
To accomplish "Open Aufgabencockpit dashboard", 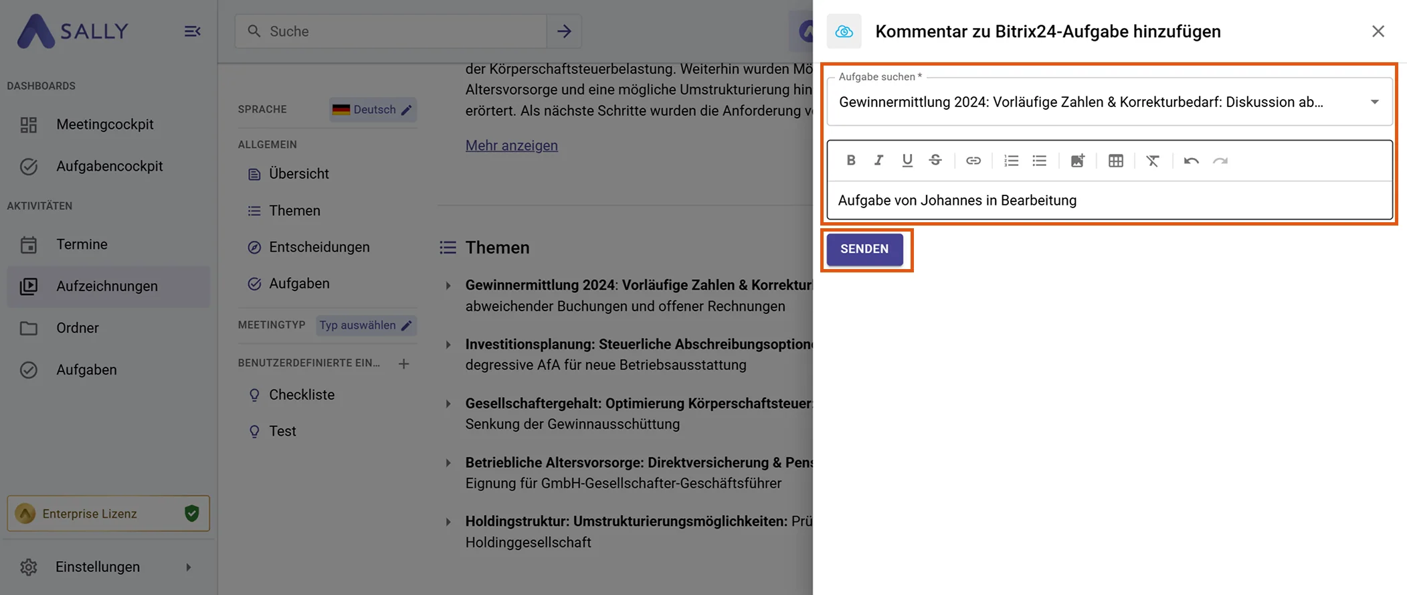I will pyautogui.click(x=108, y=166).
